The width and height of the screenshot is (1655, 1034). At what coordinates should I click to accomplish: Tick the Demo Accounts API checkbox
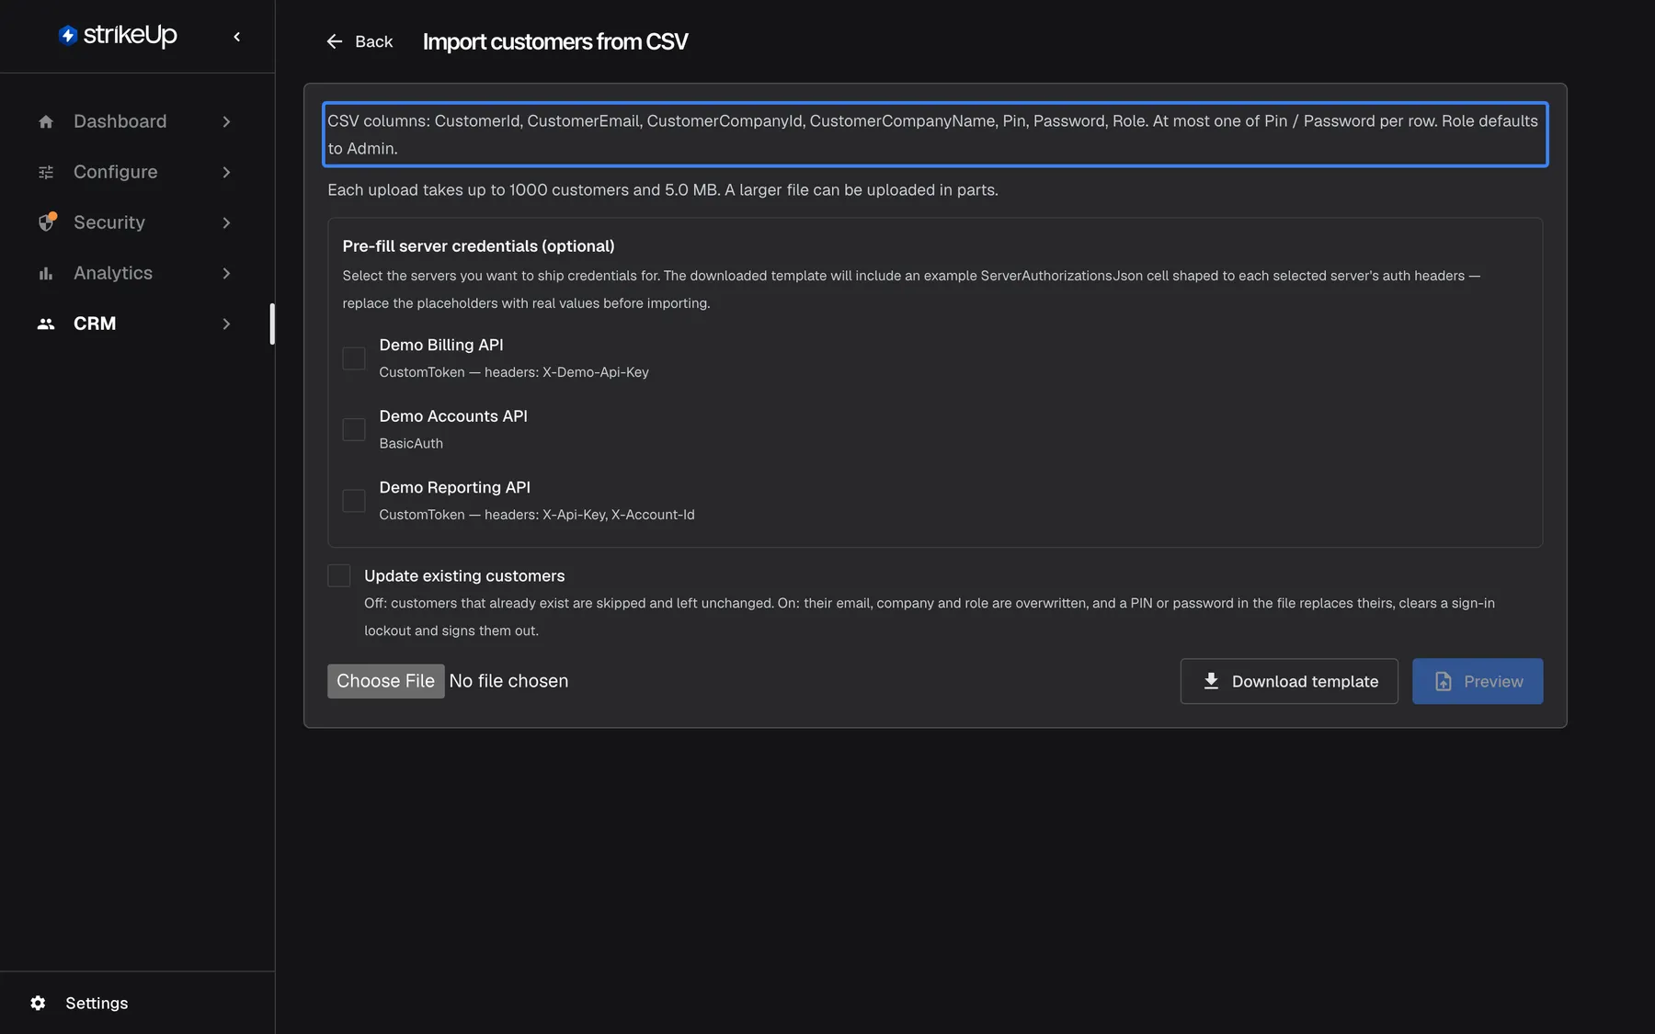(354, 429)
